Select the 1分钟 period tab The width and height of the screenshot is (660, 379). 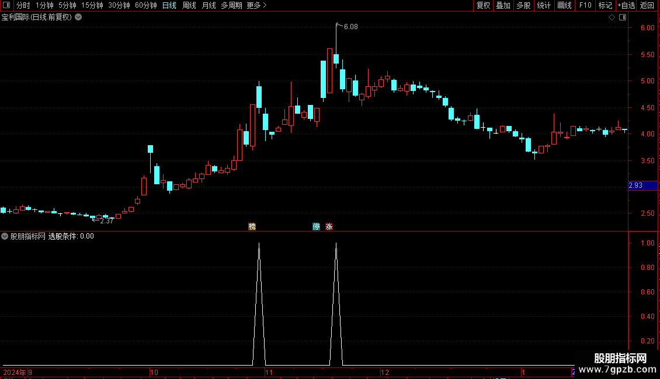tap(44, 5)
